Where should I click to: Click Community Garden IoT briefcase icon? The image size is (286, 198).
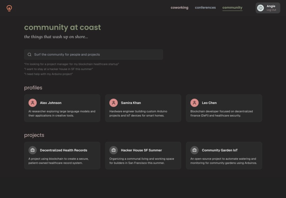(x=194, y=150)
